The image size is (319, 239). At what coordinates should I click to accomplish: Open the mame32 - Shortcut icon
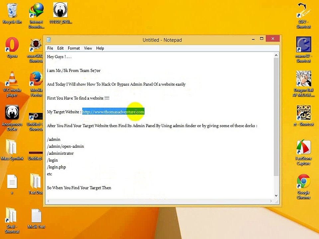coord(303,50)
